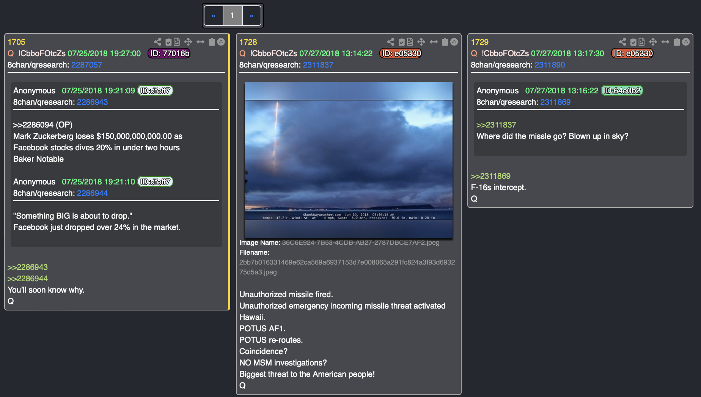Follow the >>2286943 reply reference in post 1705
The width and height of the screenshot is (701, 397).
pyautogui.click(x=28, y=267)
